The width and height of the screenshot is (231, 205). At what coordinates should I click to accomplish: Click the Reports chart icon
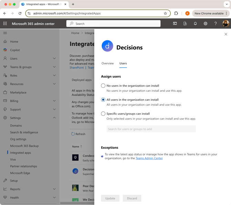coord(5,189)
